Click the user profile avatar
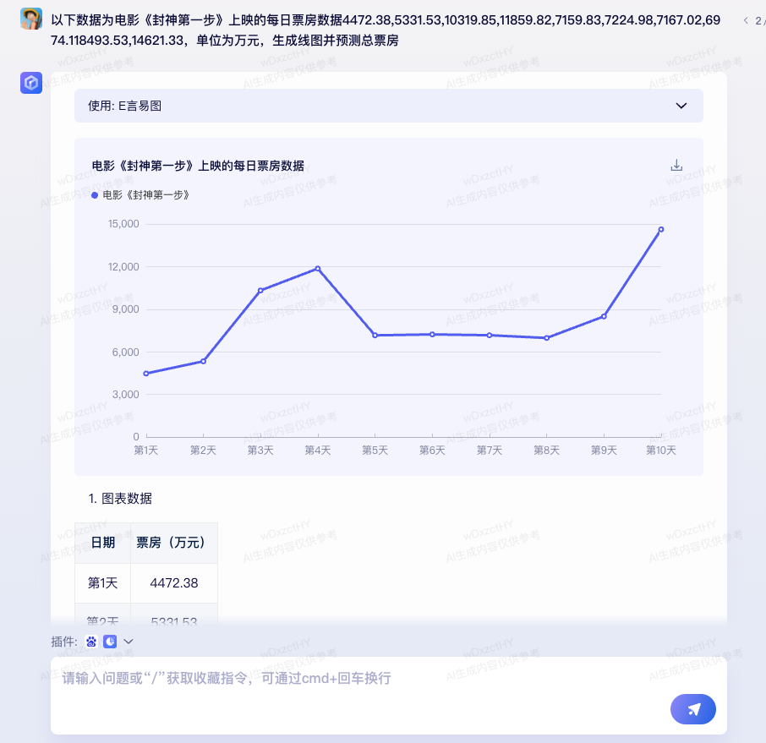 (x=31, y=18)
